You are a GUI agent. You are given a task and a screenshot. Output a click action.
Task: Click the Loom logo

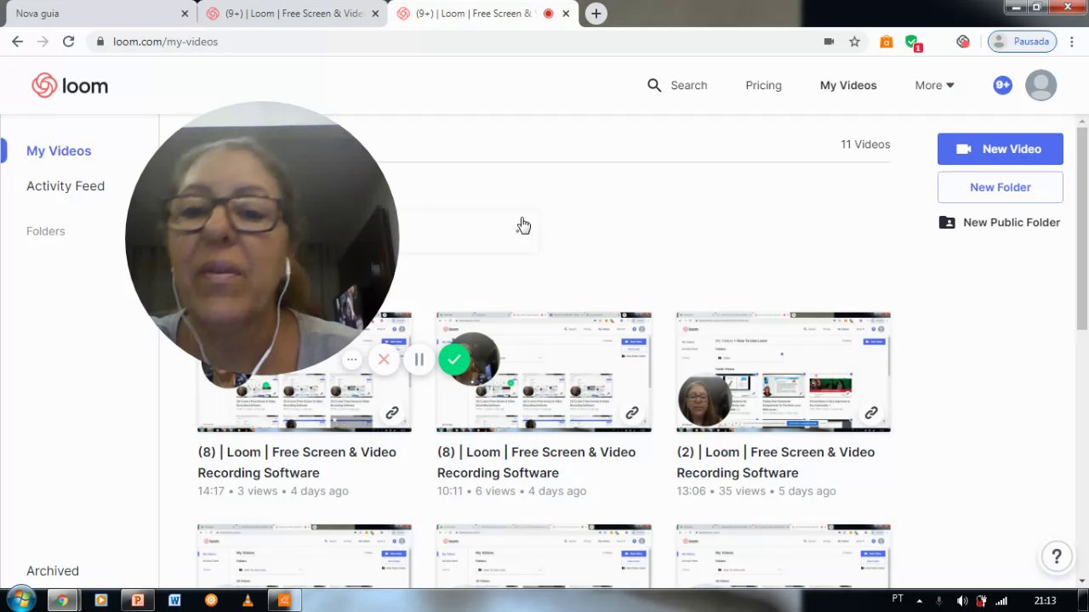coord(70,85)
